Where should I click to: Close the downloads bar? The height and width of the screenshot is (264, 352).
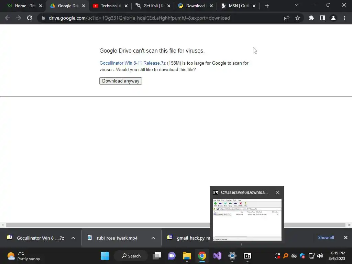tap(346, 238)
